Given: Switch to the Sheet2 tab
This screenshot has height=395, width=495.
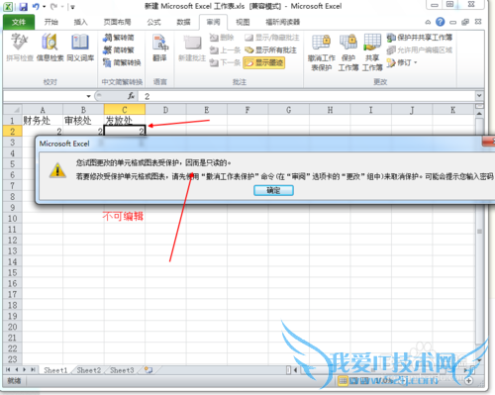Looking at the screenshot, I should pos(89,370).
